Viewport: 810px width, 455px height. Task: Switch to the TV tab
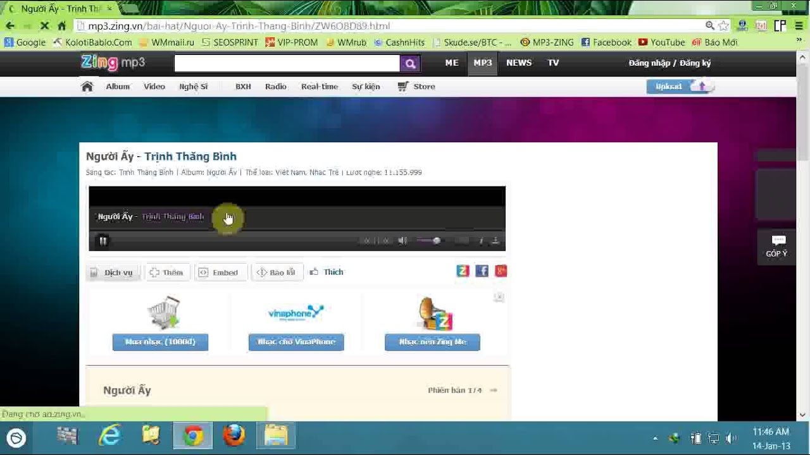click(x=553, y=63)
